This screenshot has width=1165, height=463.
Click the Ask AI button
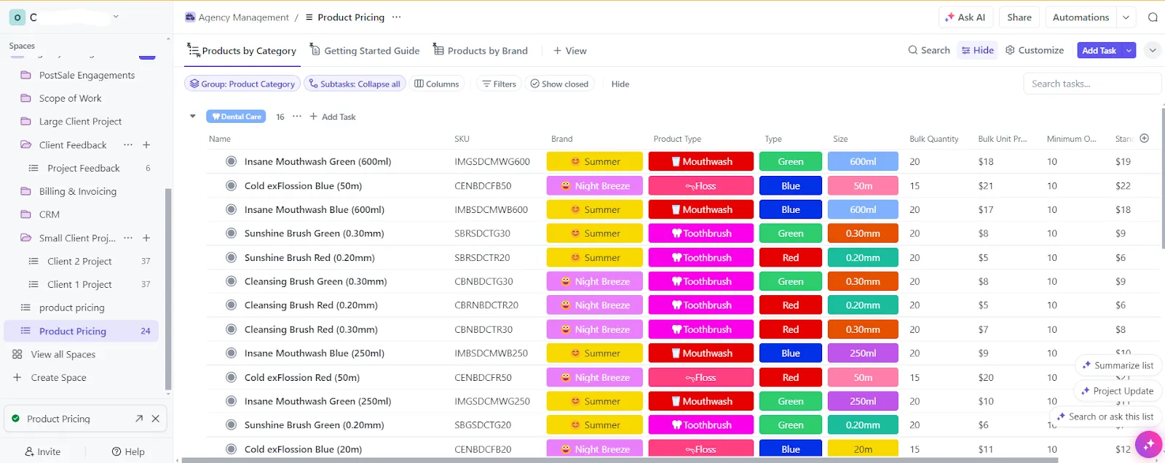tap(965, 17)
